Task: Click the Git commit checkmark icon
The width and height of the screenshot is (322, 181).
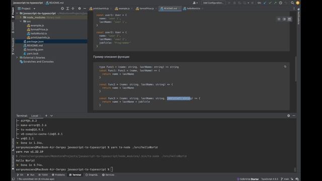Action: 270,3
